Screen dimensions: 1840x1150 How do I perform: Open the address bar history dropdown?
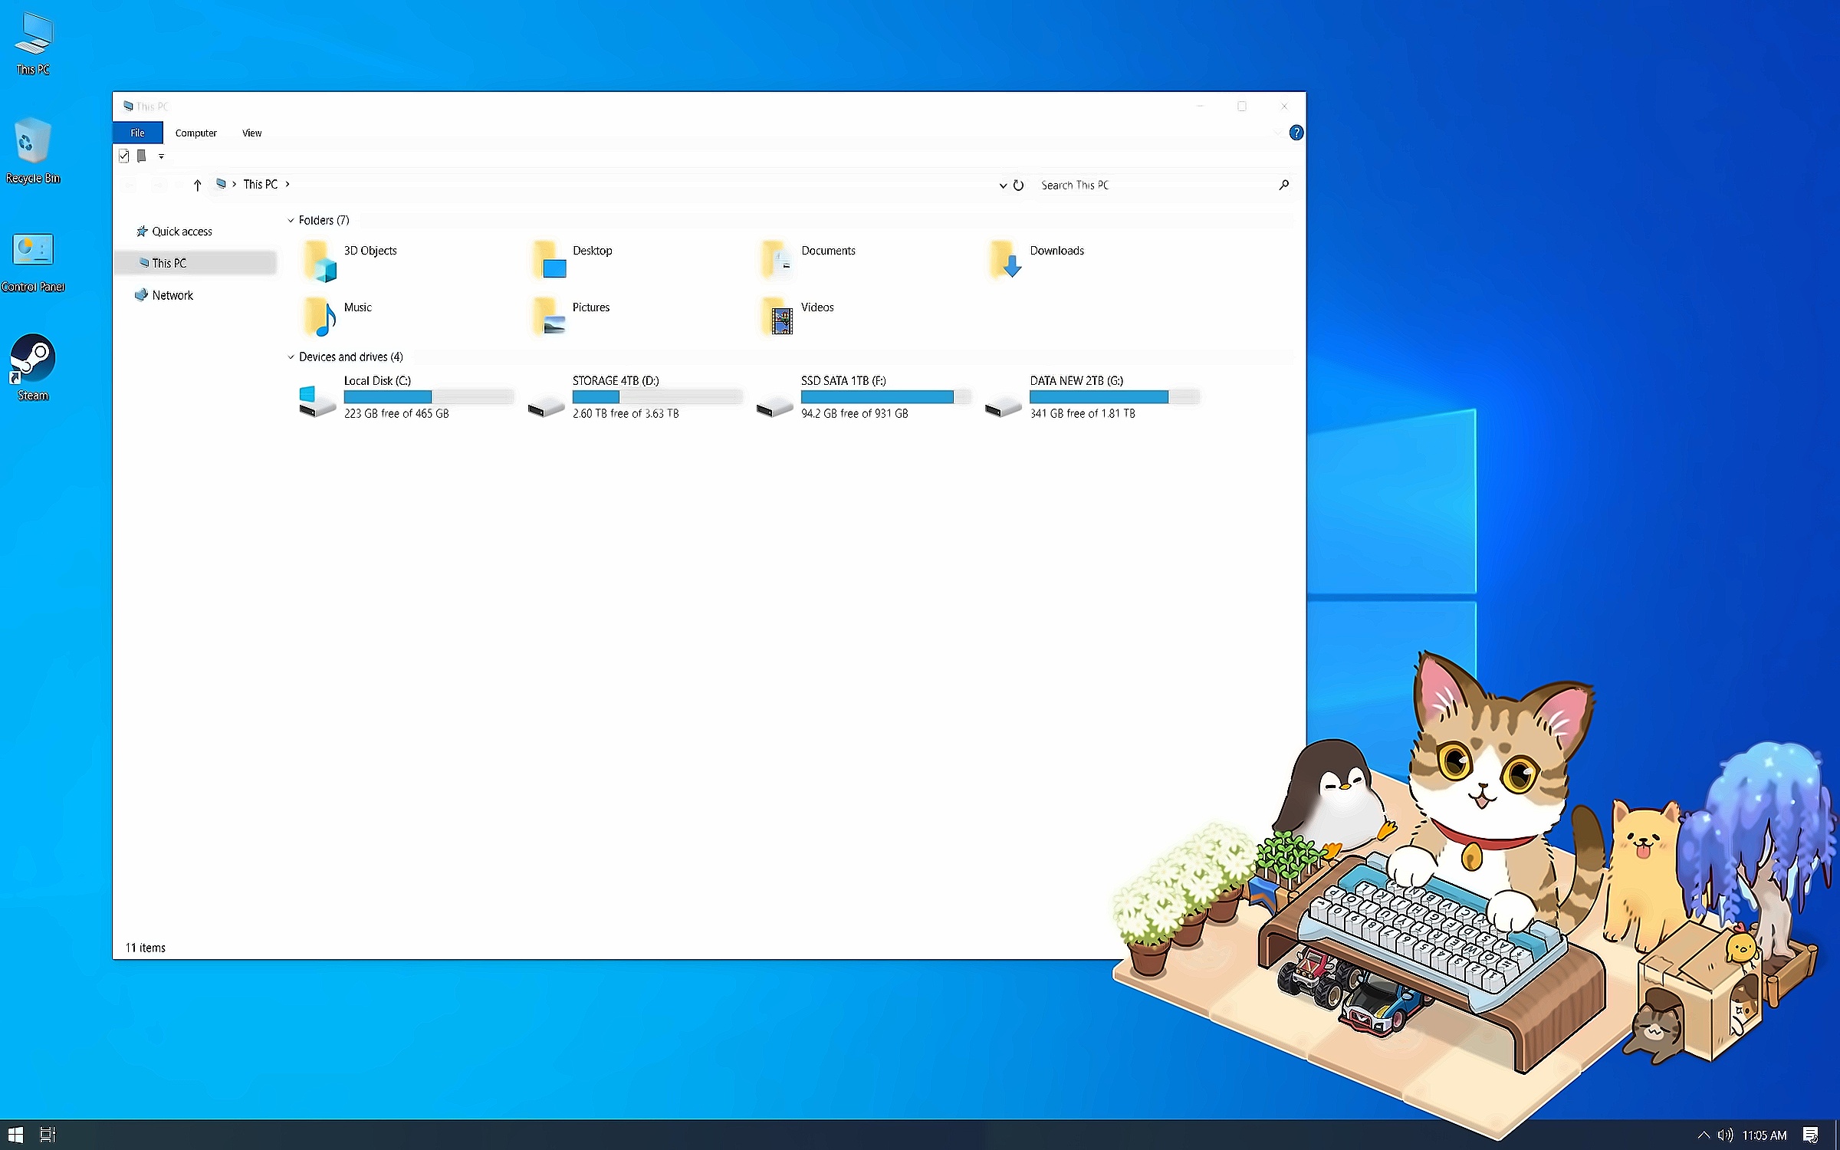tap(1003, 185)
